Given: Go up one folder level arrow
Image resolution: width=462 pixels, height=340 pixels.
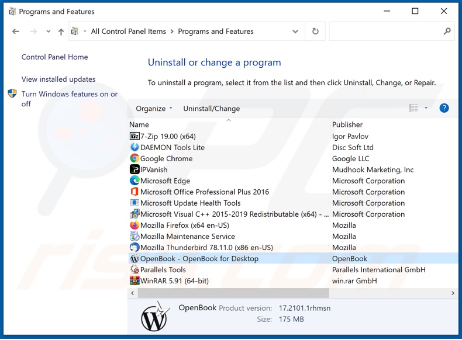Looking at the screenshot, I should (x=61, y=32).
